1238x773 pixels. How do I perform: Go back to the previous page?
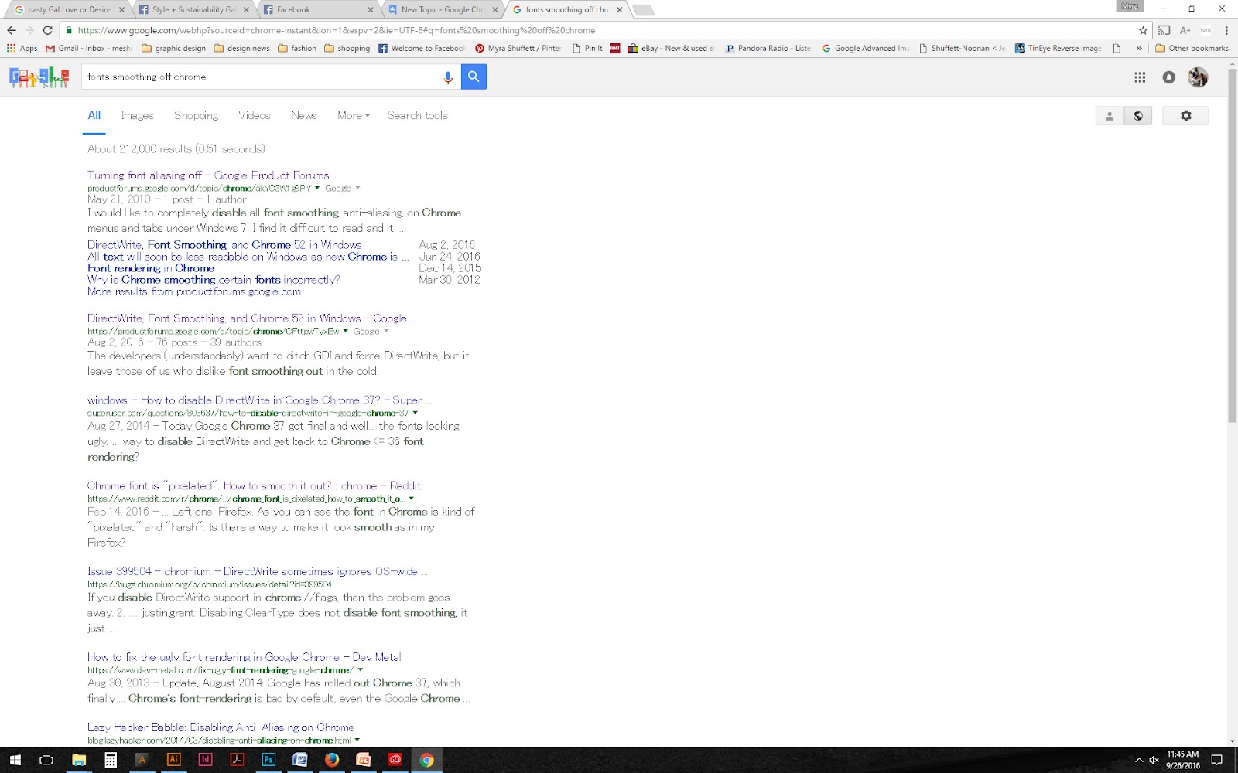11,30
